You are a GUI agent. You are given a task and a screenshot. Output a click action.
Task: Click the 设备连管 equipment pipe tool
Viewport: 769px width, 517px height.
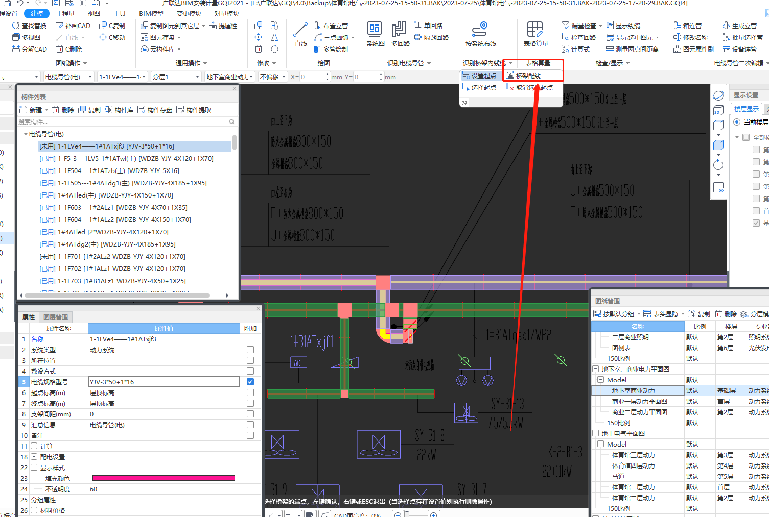(739, 49)
